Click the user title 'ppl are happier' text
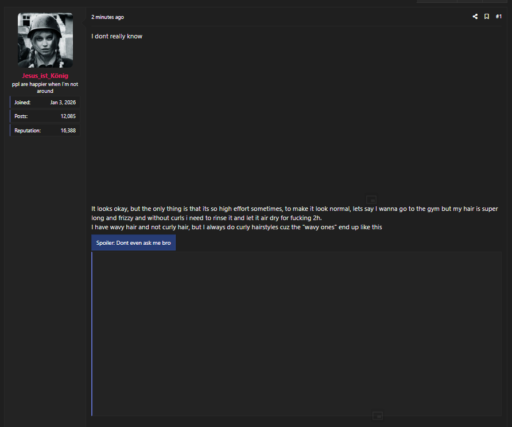Image resolution: width=512 pixels, height=427 pixels. (45, 87)
